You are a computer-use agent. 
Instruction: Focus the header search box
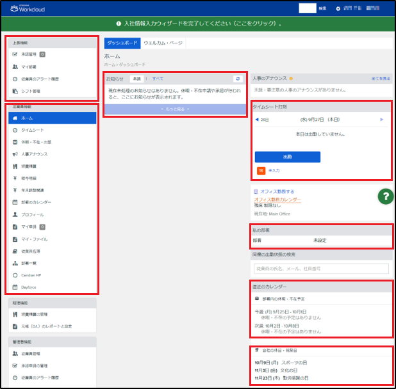click(308, 8)
